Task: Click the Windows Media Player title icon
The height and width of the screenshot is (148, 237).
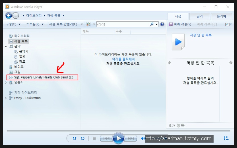Action: pyautogui.click(x=7, y=7)
